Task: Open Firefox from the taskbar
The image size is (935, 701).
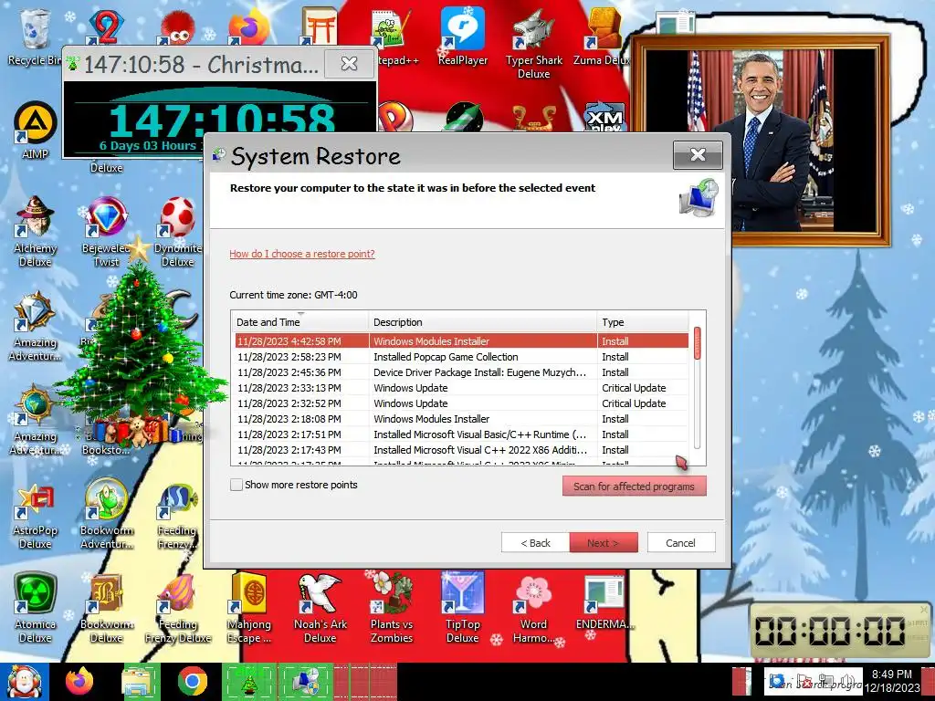Action: click(79, 681)
